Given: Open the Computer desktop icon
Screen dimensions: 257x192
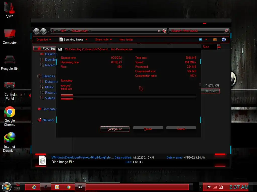Looking at the screenshot, I should pos(10,36).
